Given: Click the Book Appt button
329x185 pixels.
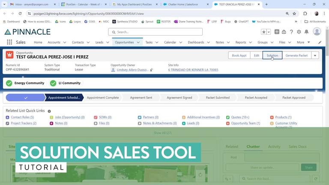Looking at the screenshot, I should pos(239,55).
